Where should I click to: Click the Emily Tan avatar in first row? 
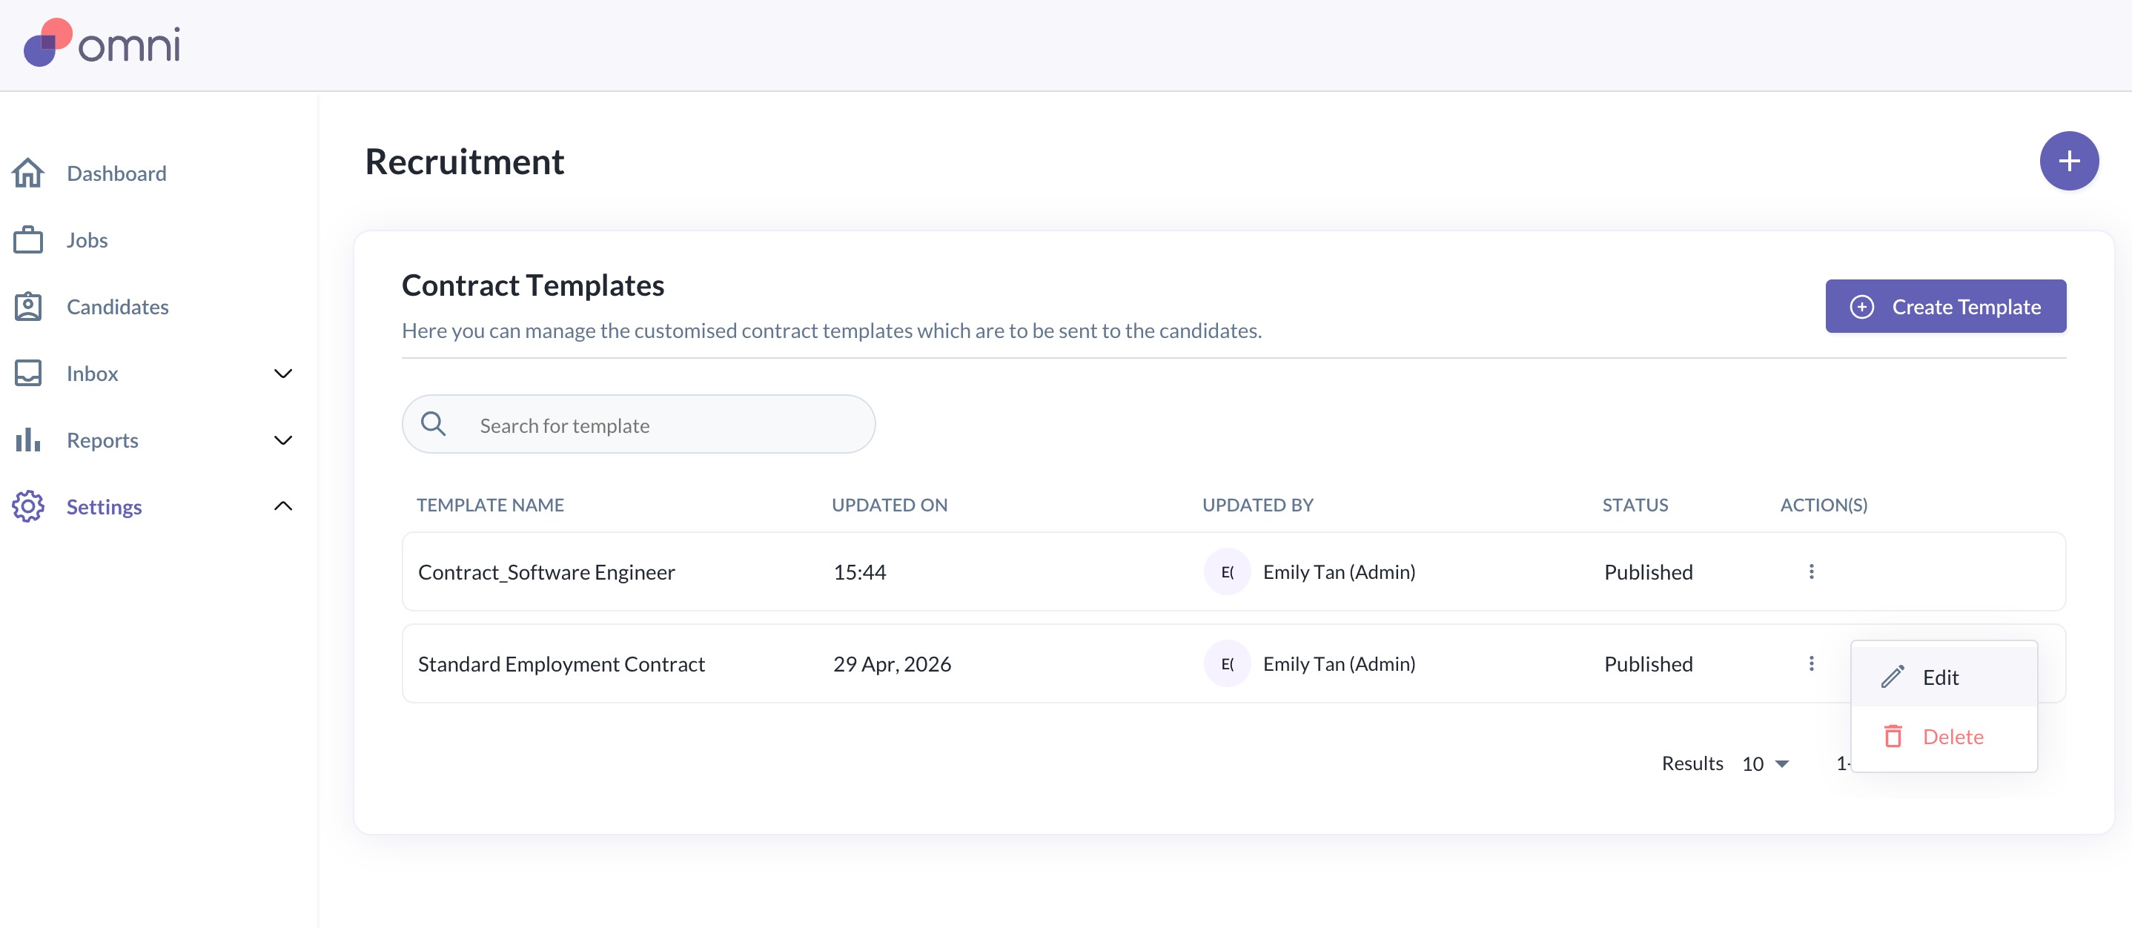point(1227,571)
